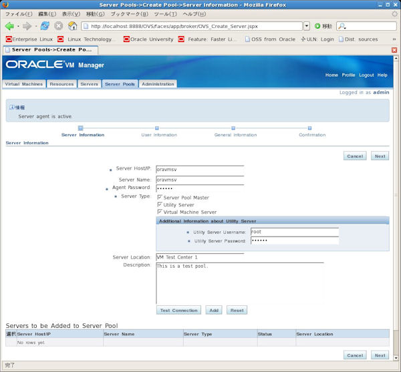The image size is (401, 372).
Task: Click the search engine magnifier icon
Action: pos(342,26)
